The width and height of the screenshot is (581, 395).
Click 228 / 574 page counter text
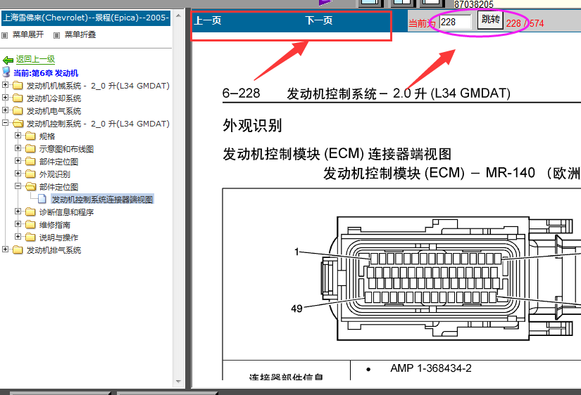525,23
